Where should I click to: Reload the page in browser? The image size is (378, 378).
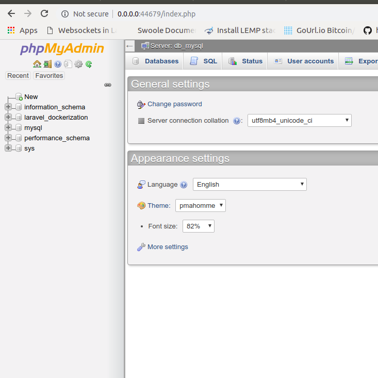point(44,13)
